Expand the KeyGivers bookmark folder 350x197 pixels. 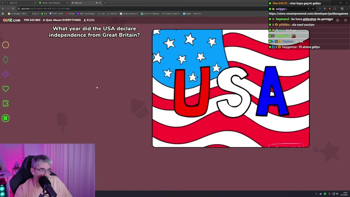pos(112,14)
